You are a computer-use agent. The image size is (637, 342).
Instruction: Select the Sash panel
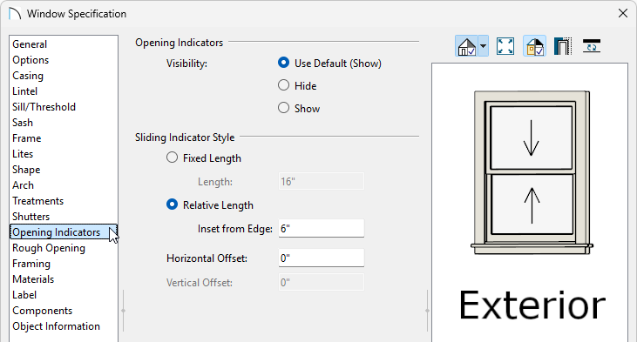pyautogui.click(x=64, y=123)
